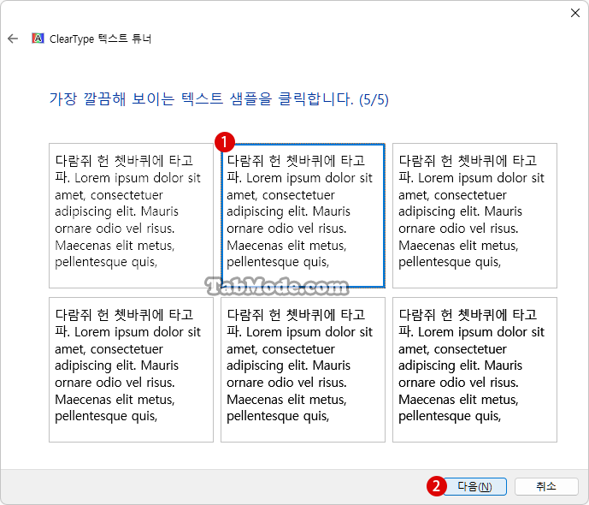Viewport: 589px width, 505px height.
Task: Go back with the left arrow
Action: click(13, 39)
